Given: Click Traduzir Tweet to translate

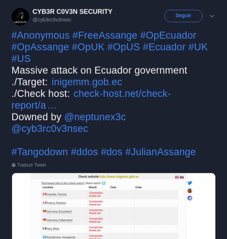Looking at the screenshot, I should point(32,165).
